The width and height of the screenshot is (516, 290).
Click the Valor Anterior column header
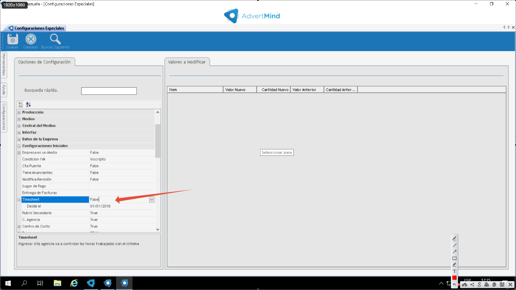point(307,89)
